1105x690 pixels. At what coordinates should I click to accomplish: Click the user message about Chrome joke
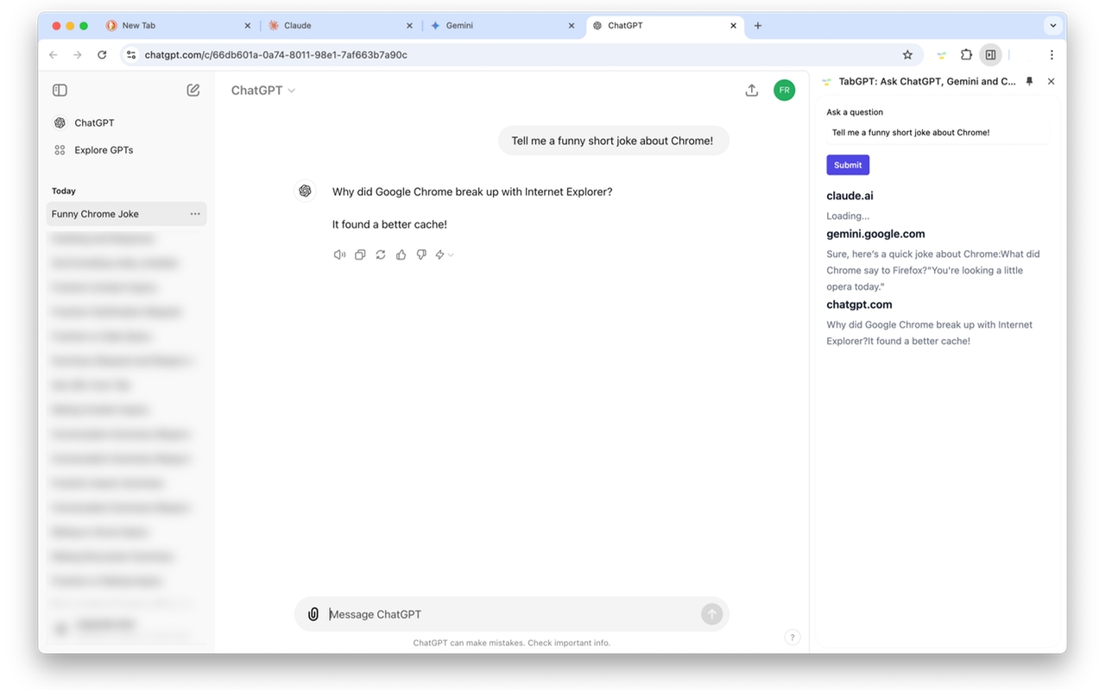point(613,141)
